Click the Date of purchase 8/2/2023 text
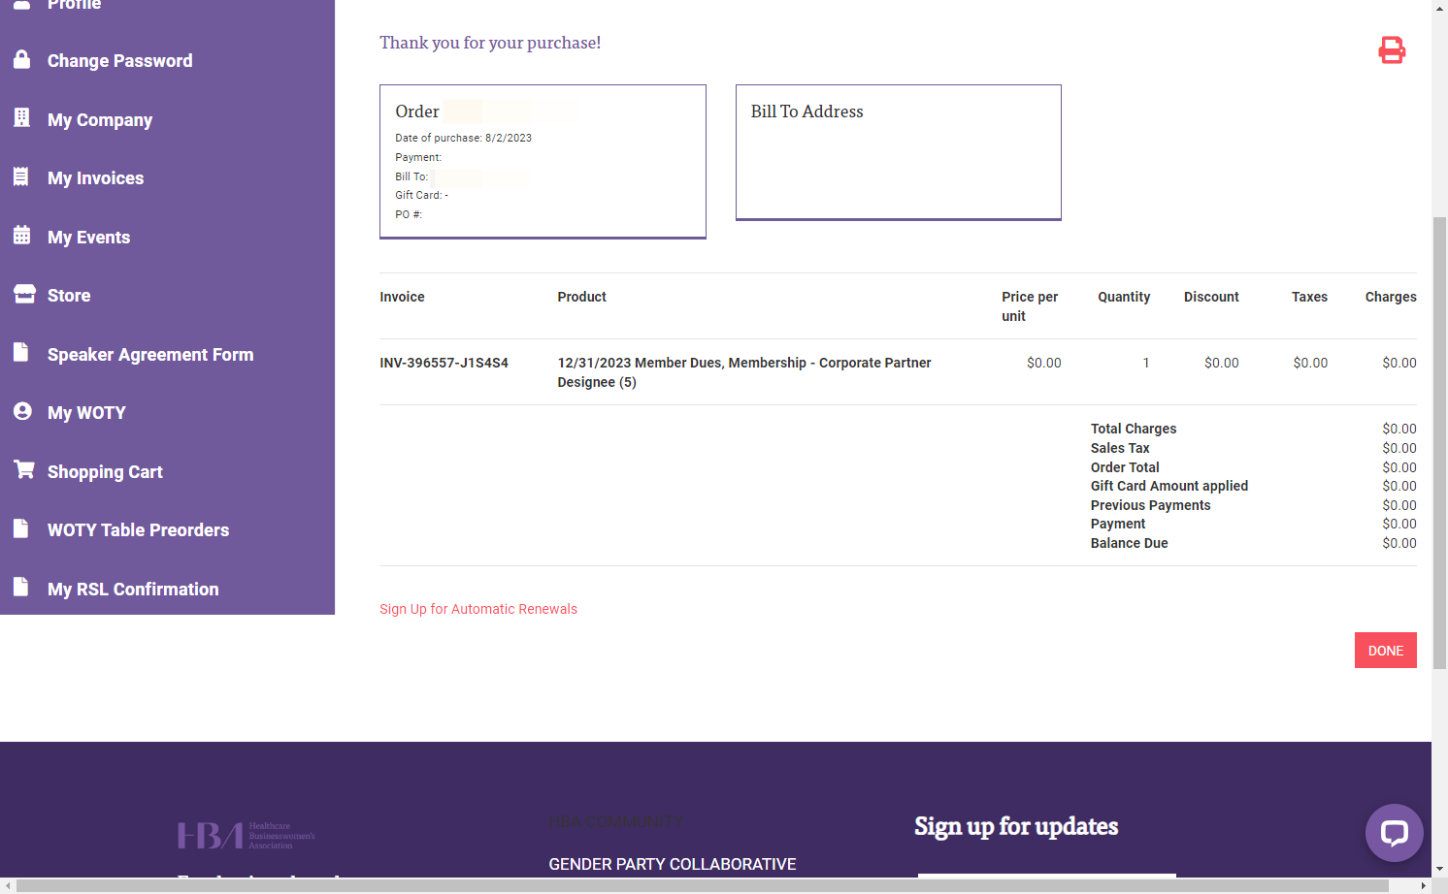The width and height of the screenshot is (1448, 894). point(463,138)
